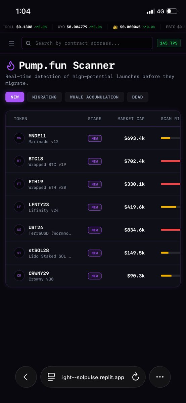Open the stSOL28 Lido Staked SOL row

(x=93, y=253)
